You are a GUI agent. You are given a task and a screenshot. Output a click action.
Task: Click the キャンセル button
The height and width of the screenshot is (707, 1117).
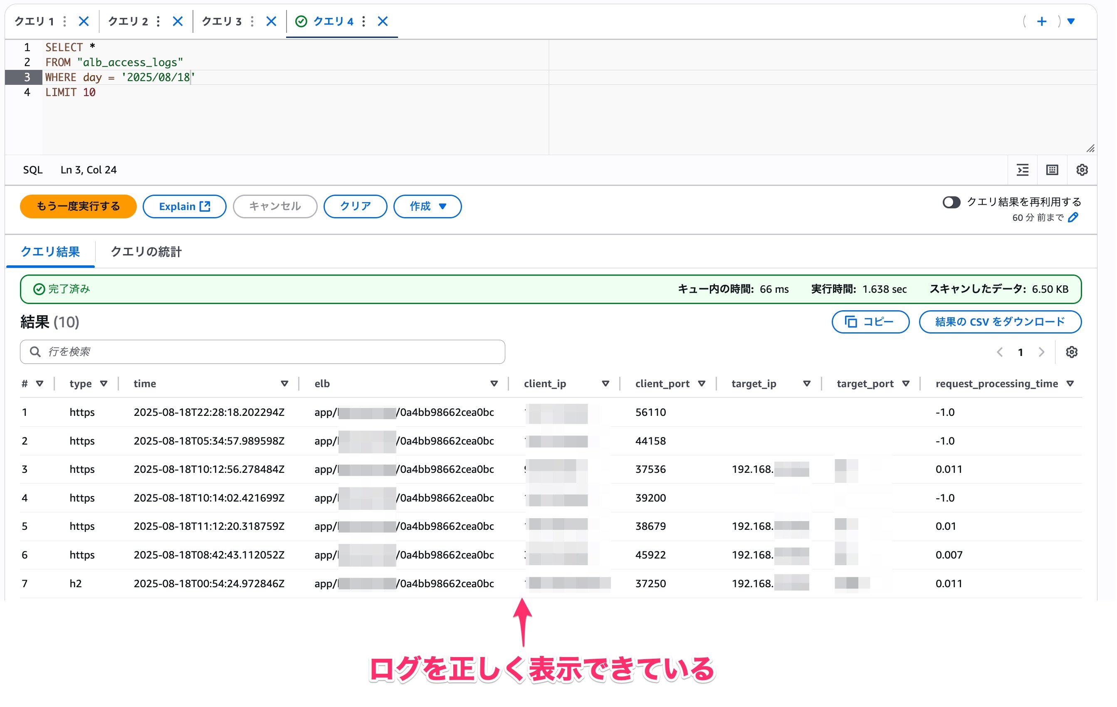(274, 206)
